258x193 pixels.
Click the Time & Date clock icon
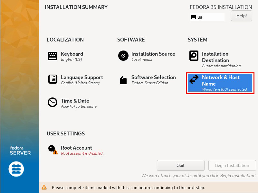[53, 102]
